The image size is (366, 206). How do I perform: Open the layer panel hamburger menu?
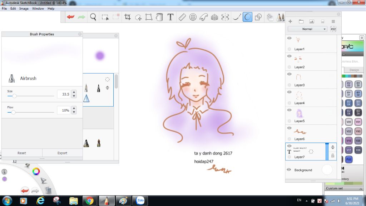[333, 21]
